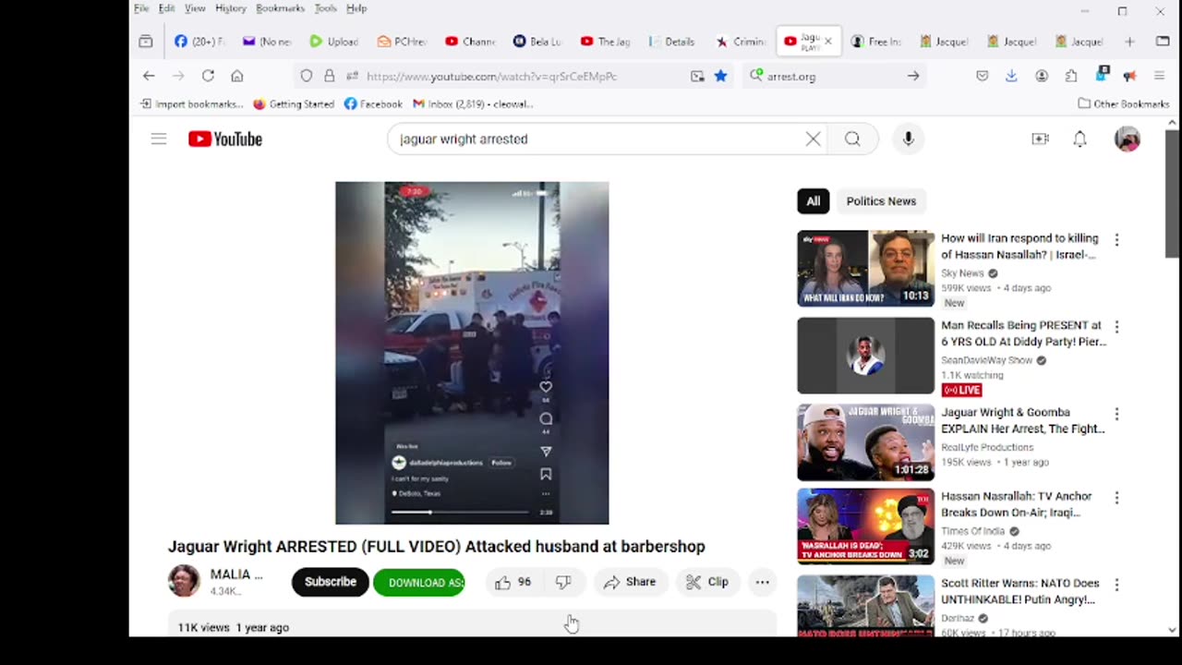Submit the arrest.org search arrow
Screen dimensions: 1182x665
[x=913, y=76]
